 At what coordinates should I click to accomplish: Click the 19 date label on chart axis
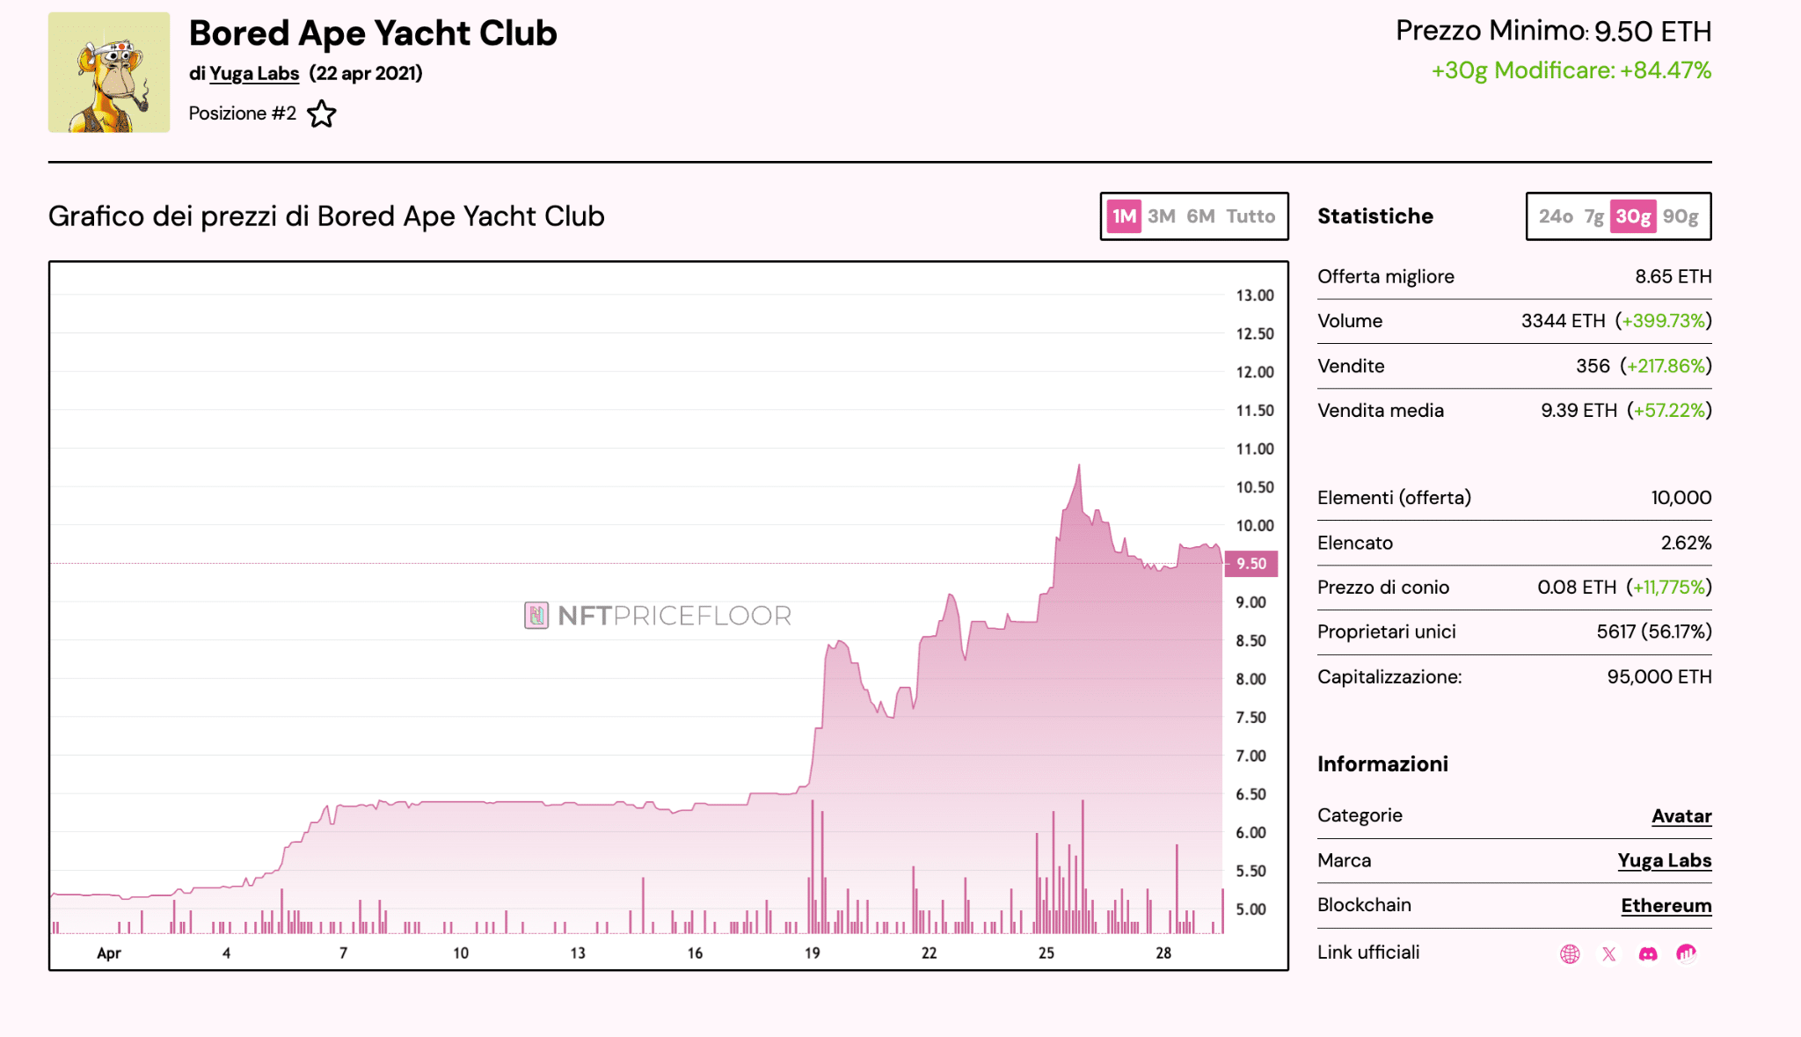[812, 953]
